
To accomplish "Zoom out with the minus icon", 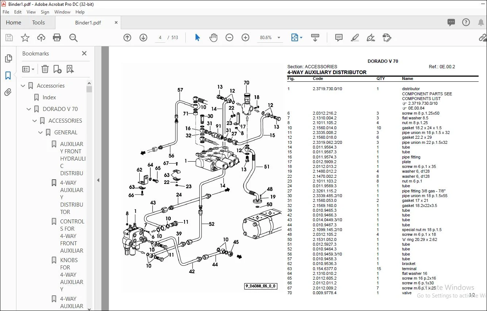I will 229,38.
